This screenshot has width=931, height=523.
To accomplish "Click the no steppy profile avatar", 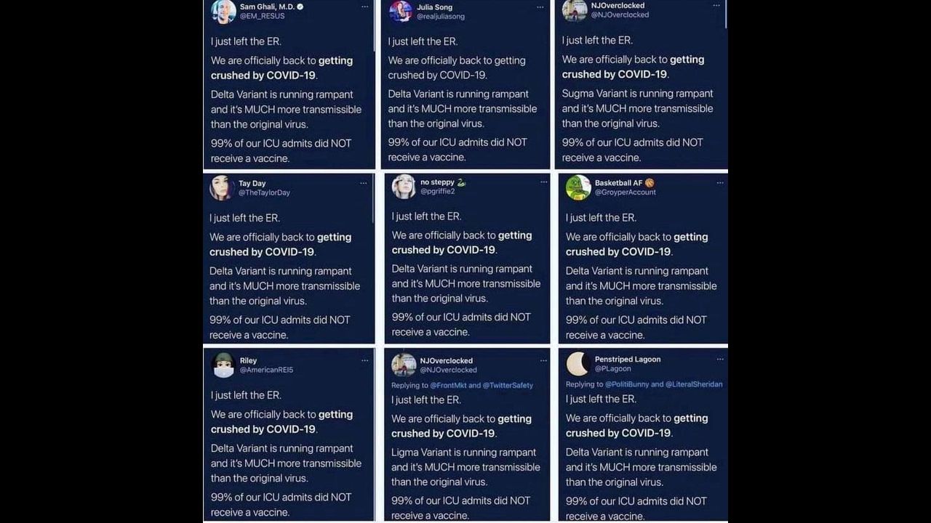I will (x=404, y=187).
